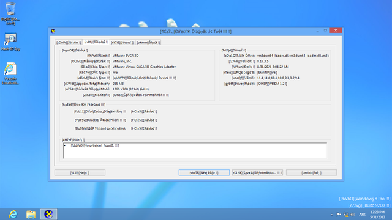Select the WDDM 1.2 driver model value
Image resolution: width=392 pixels, height=220 pixels.
click(272, 84)
